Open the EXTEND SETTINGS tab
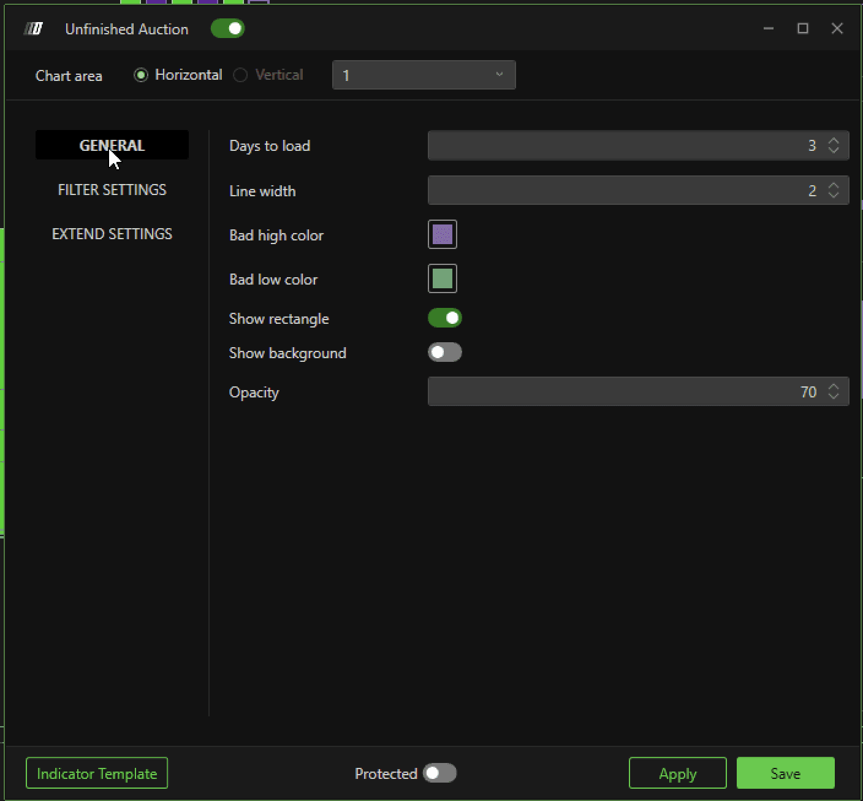 coord(112,234)
